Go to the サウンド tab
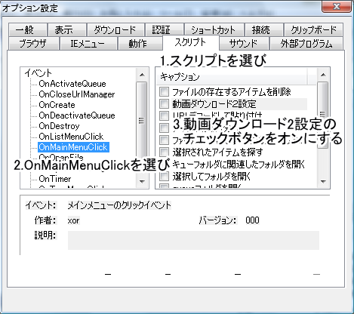 coord(244,44)
